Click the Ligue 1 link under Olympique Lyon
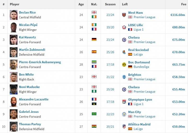This screenshot has width=188, height=133. pos(138,104)
